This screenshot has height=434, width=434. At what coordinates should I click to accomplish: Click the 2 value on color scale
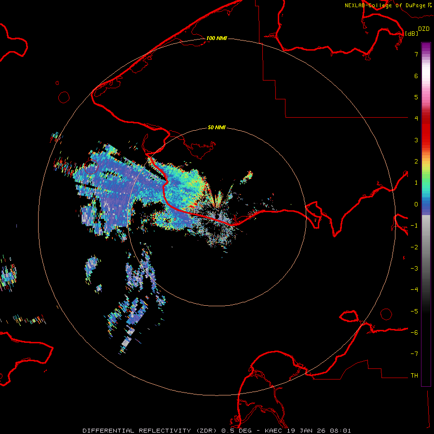416,162
